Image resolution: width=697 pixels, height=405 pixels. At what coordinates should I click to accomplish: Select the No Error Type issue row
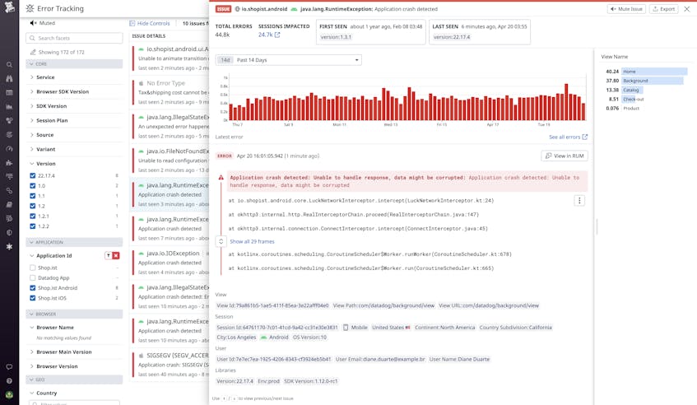point(170,92)
